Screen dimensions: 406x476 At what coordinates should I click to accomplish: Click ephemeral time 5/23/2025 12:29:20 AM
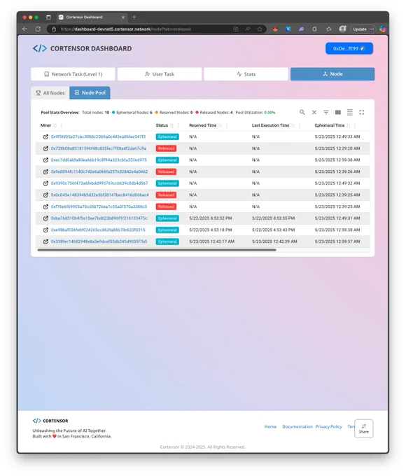[x=337, y=148]
